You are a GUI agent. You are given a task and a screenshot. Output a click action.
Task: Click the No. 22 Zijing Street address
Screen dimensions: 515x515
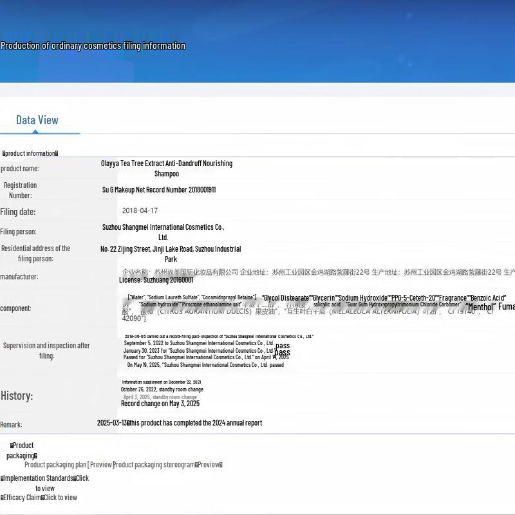click(x=171, y=254)
